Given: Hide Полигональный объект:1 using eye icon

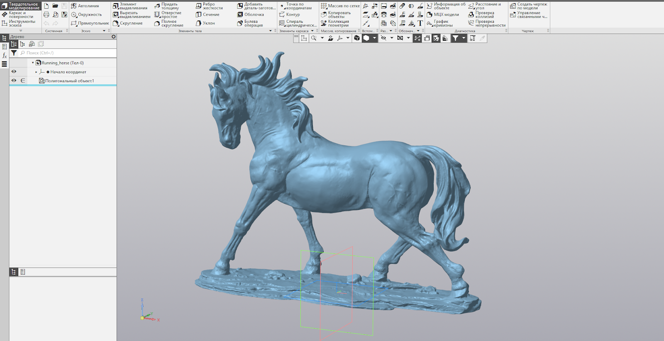Looking at the screenshot, I should [x=14, y=80].
